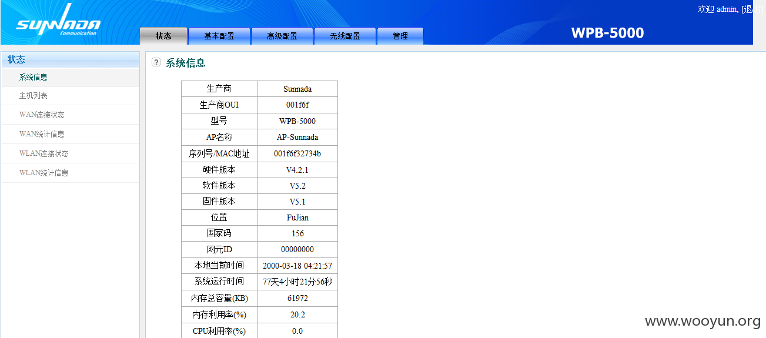766x338 pixels.
Task: Click the 77天4小时21分56秒 uptime value
Action: (x=297, y=282)
